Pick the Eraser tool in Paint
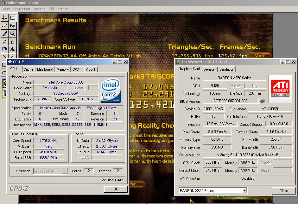Viewport: 298px width, 204px height. [x=5, y=26]
